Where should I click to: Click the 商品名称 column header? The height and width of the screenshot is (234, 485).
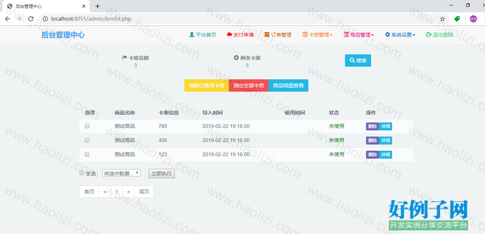tap(125, 113)
